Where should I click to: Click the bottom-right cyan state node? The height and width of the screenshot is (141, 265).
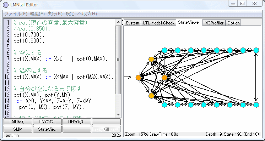tap(256, 105)
